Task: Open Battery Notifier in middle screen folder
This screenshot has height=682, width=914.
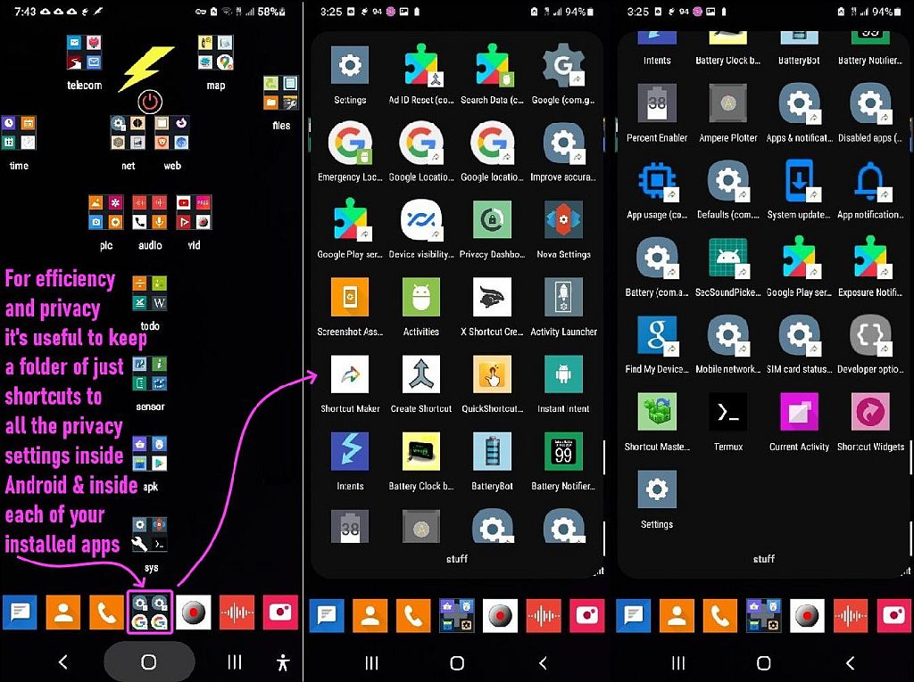Action: (564, 451)
